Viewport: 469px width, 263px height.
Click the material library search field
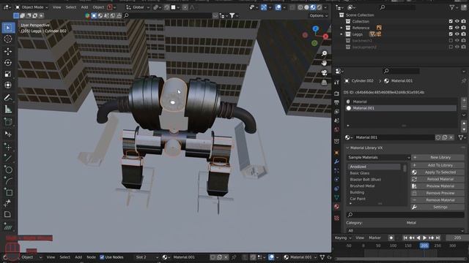pos(405,215)
